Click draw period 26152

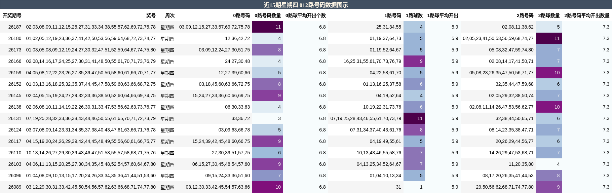[x=15, y=84]
